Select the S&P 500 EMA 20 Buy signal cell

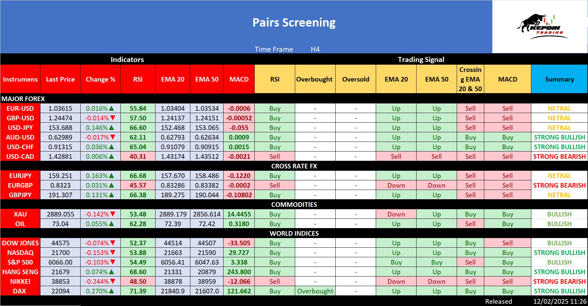click(x=396, y=262)
